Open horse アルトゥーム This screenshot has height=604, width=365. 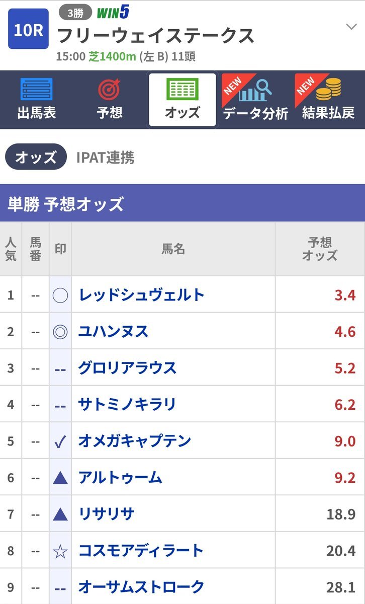coord(120,477)
